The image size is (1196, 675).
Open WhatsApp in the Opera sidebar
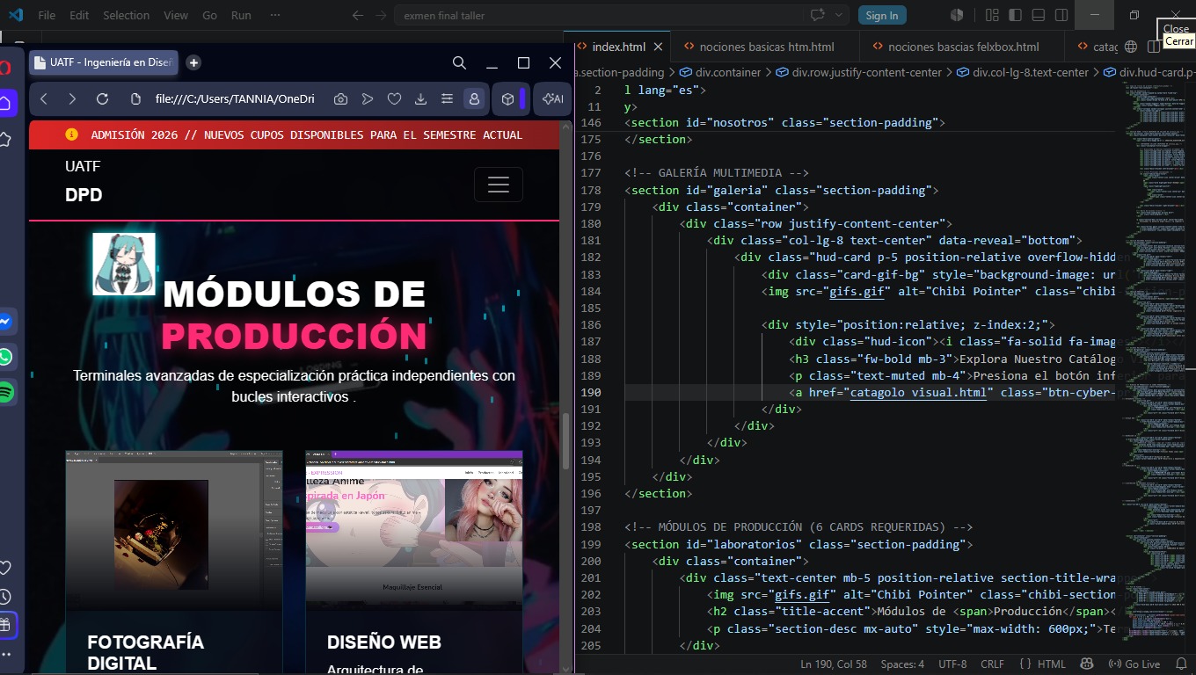coord(5,357)
